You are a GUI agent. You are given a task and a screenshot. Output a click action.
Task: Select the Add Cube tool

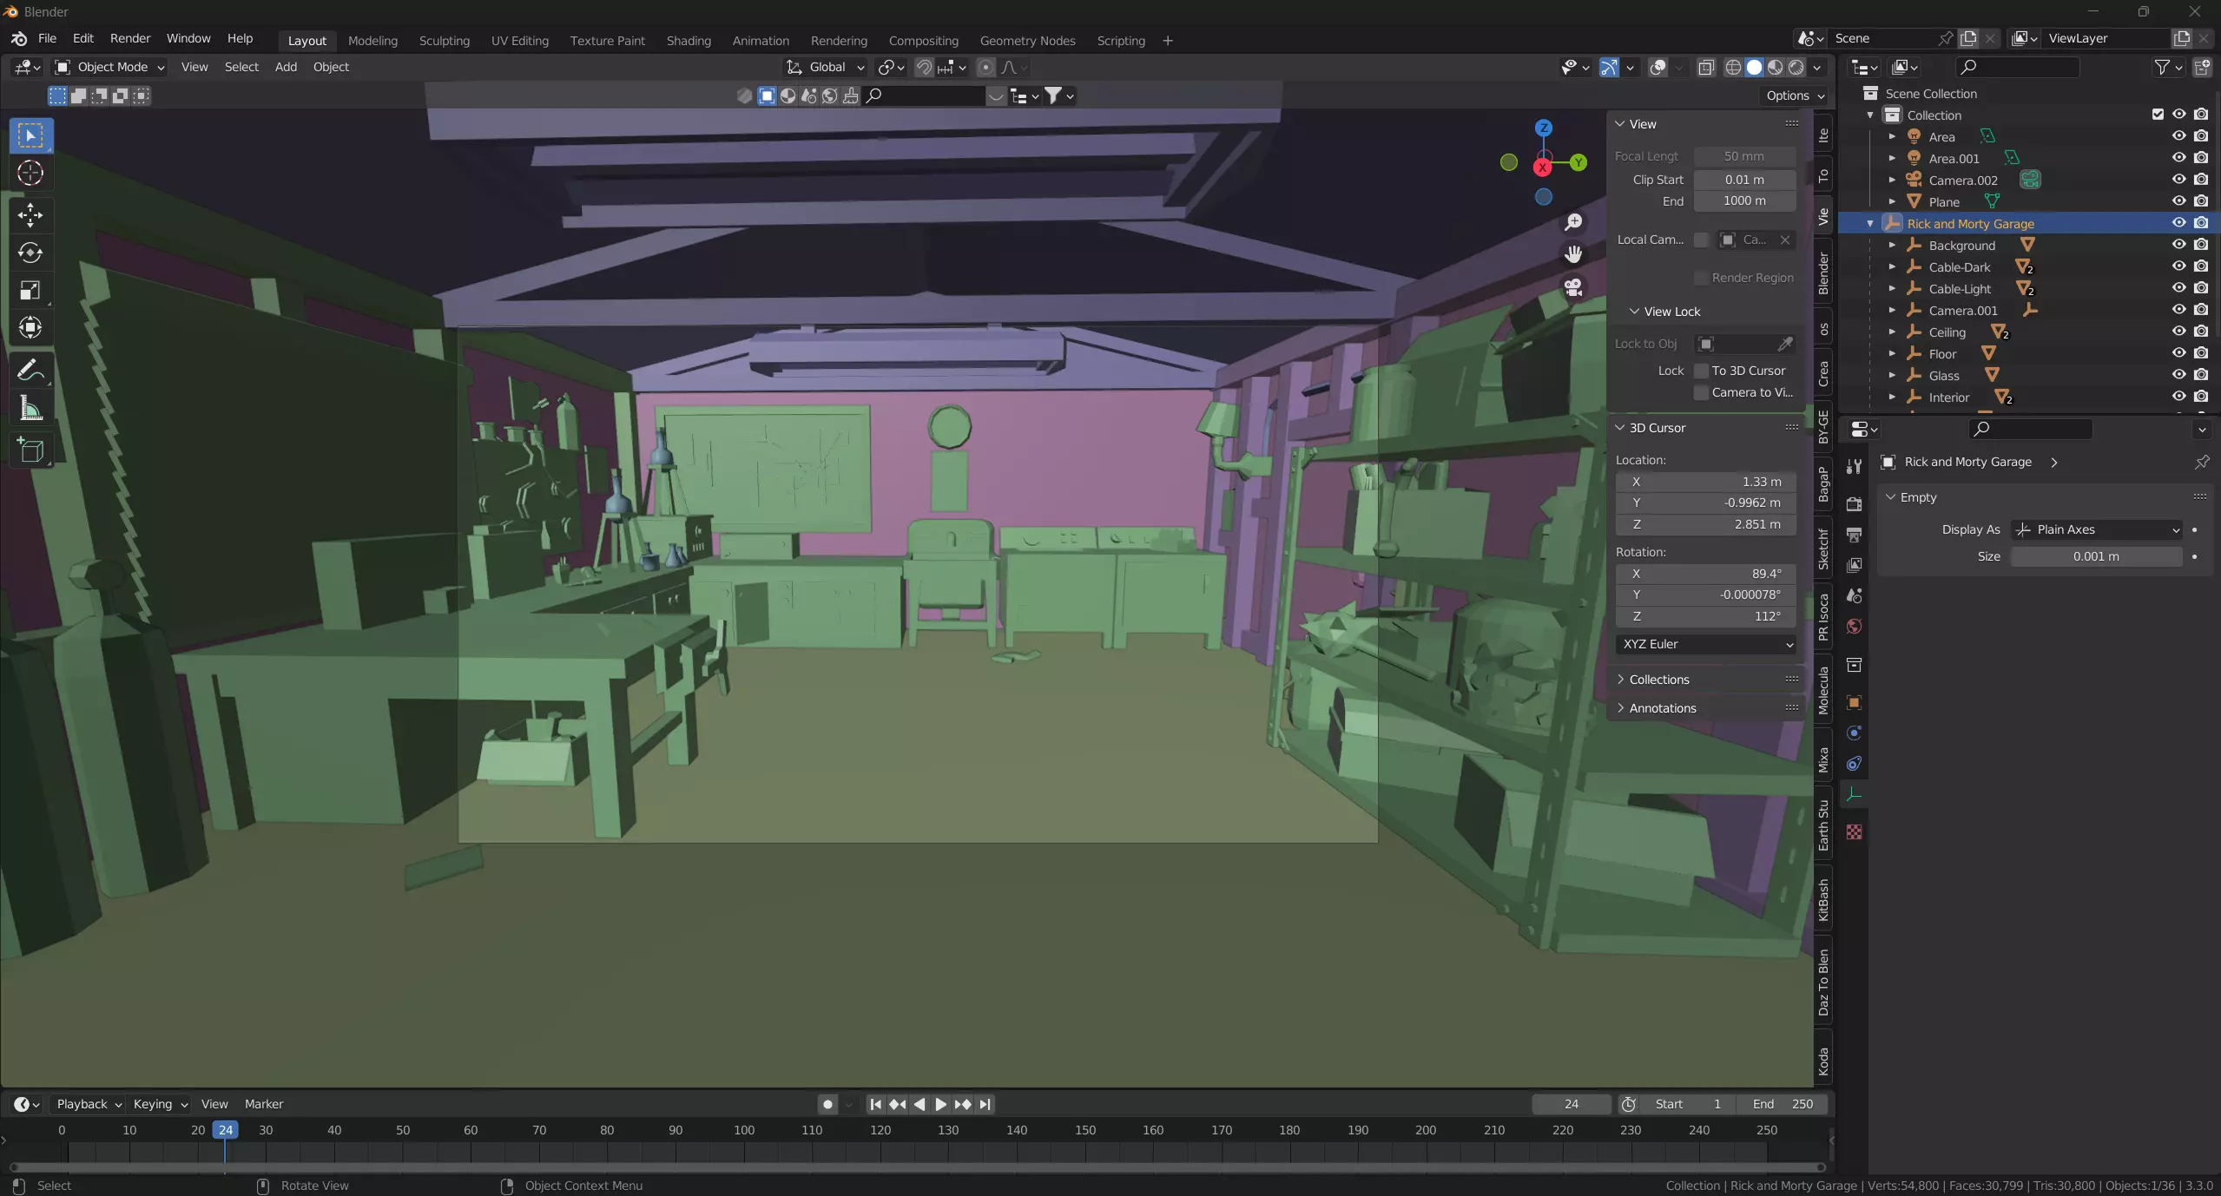pyautogui.click(x=30, y=450)
